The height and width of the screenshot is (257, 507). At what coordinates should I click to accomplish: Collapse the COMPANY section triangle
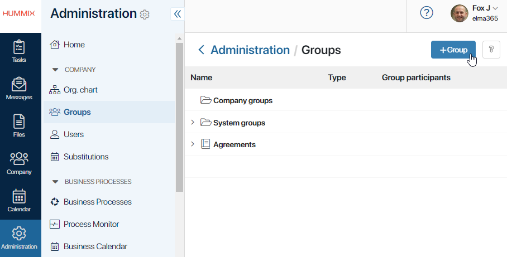point(55,70)
